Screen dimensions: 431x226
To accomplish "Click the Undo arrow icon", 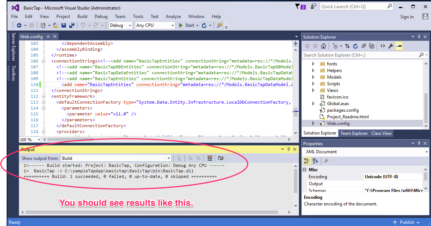I will (83, 25).
